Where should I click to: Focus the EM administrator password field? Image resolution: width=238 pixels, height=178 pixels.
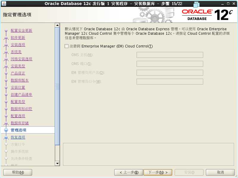click(x=170, y=82)
